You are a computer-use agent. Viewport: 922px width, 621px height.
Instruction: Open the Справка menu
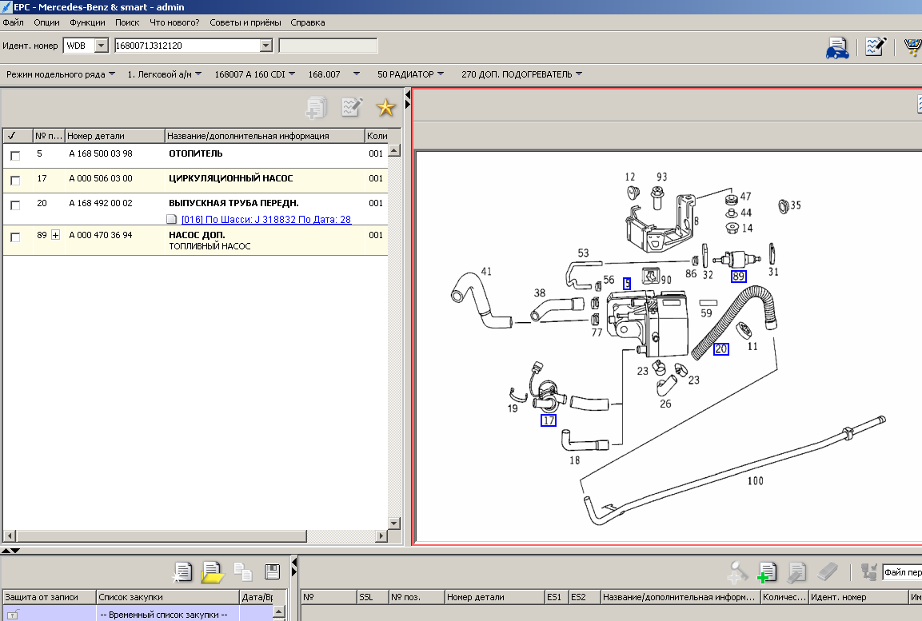point(307,22)
